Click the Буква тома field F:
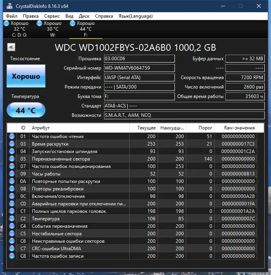The image size is (271, 275). point(139,96)
